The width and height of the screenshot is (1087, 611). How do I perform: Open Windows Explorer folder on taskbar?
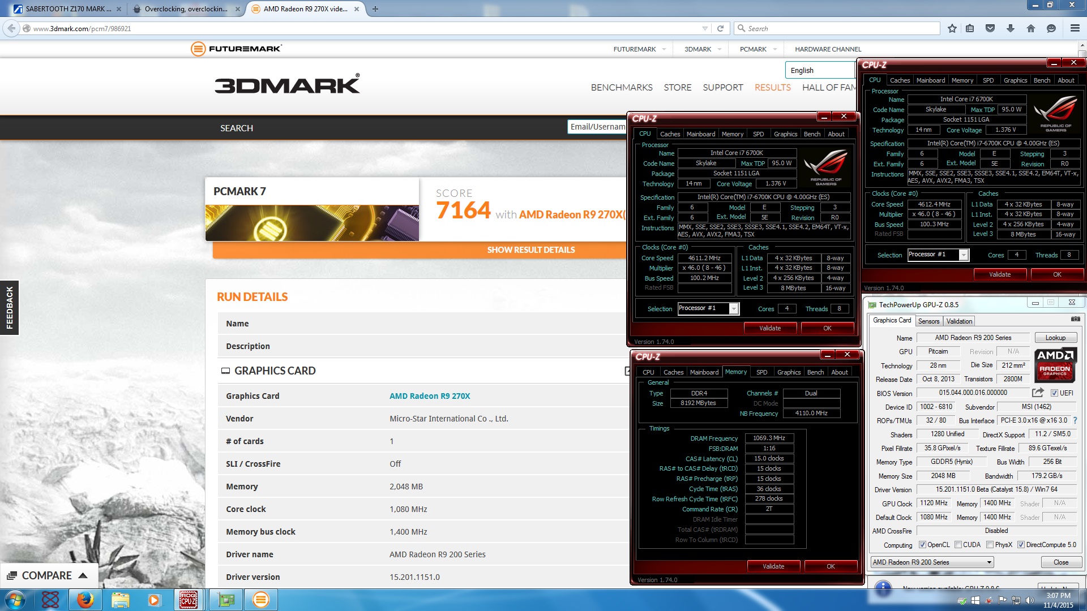pos(120,600)
